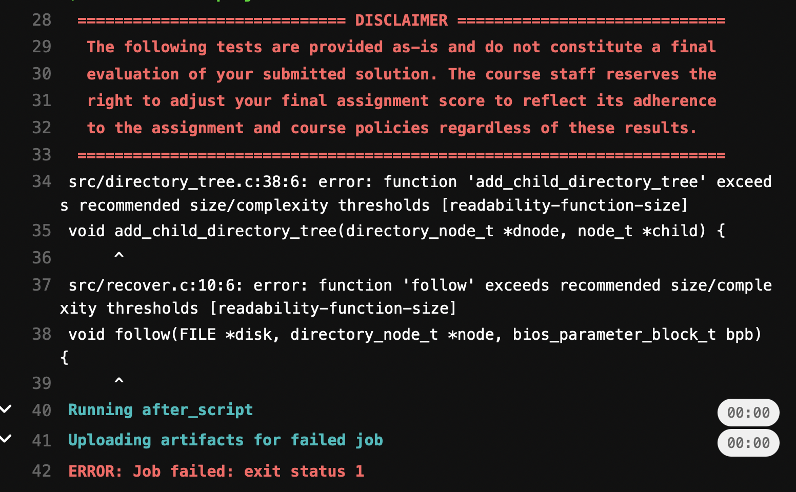This screenshot has width=796, height=492.
Task: Collapse the Uploading artifacts section chevron
Action: pos(6,439)
